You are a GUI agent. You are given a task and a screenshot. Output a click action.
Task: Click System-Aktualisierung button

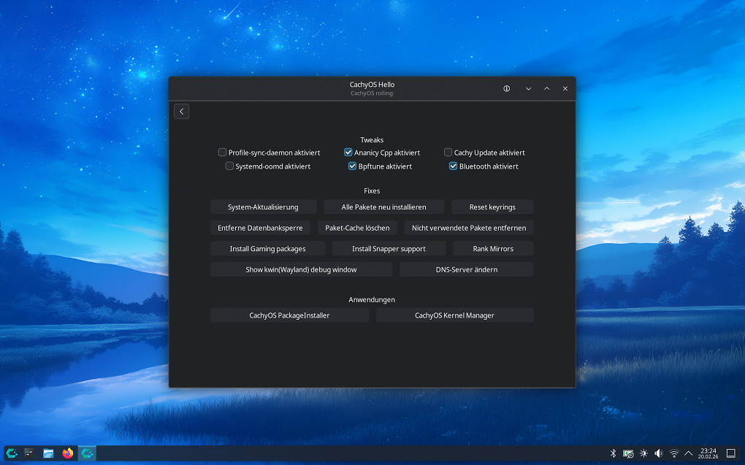263,207
